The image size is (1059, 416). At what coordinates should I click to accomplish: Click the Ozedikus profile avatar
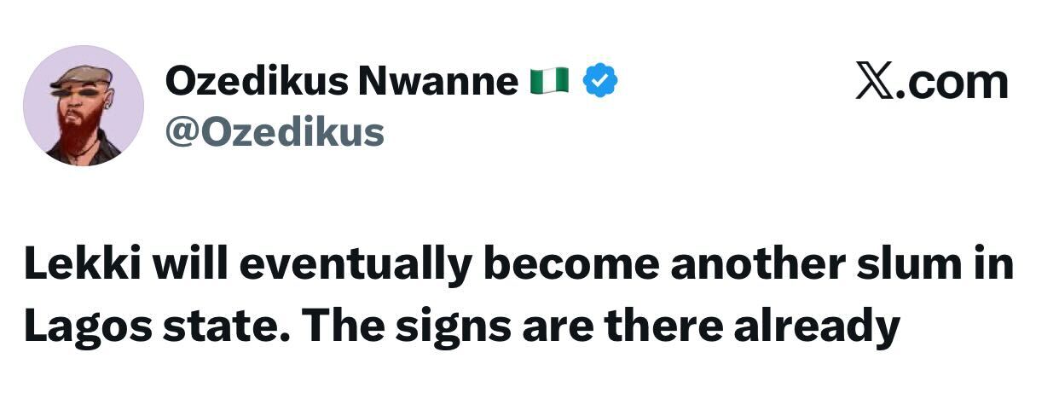pos(83,106)
